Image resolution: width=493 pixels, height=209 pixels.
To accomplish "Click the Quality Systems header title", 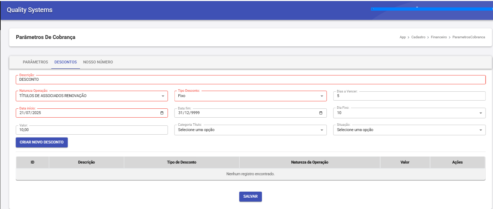I will pyautogui.click(x=30, y=10).
